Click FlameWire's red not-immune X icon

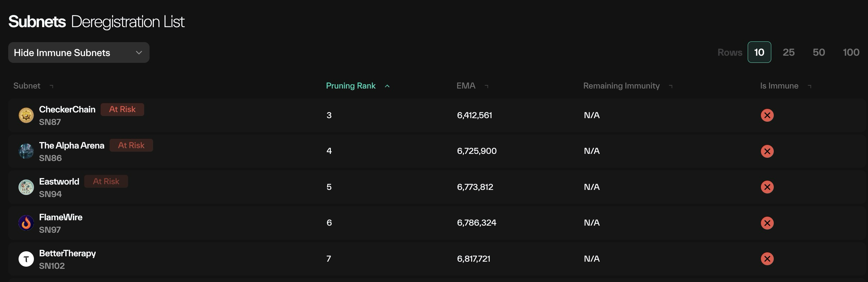click(767, 223)
